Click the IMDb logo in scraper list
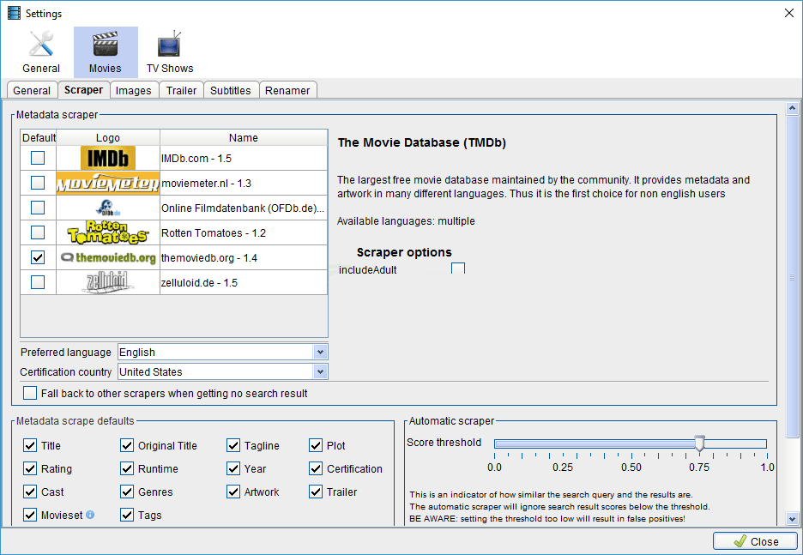803x555 pixels. pyautogui.click(x=108, y=159)
